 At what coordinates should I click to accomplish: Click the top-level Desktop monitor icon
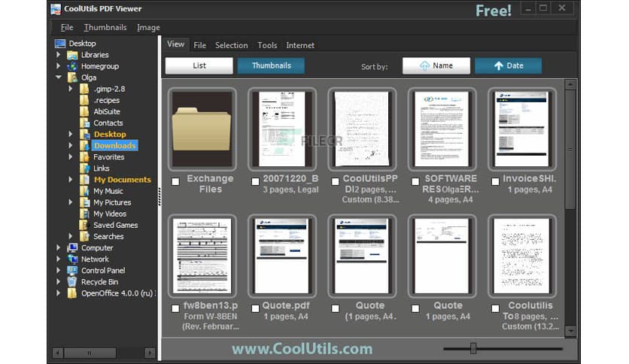click(x=60, y=44)
